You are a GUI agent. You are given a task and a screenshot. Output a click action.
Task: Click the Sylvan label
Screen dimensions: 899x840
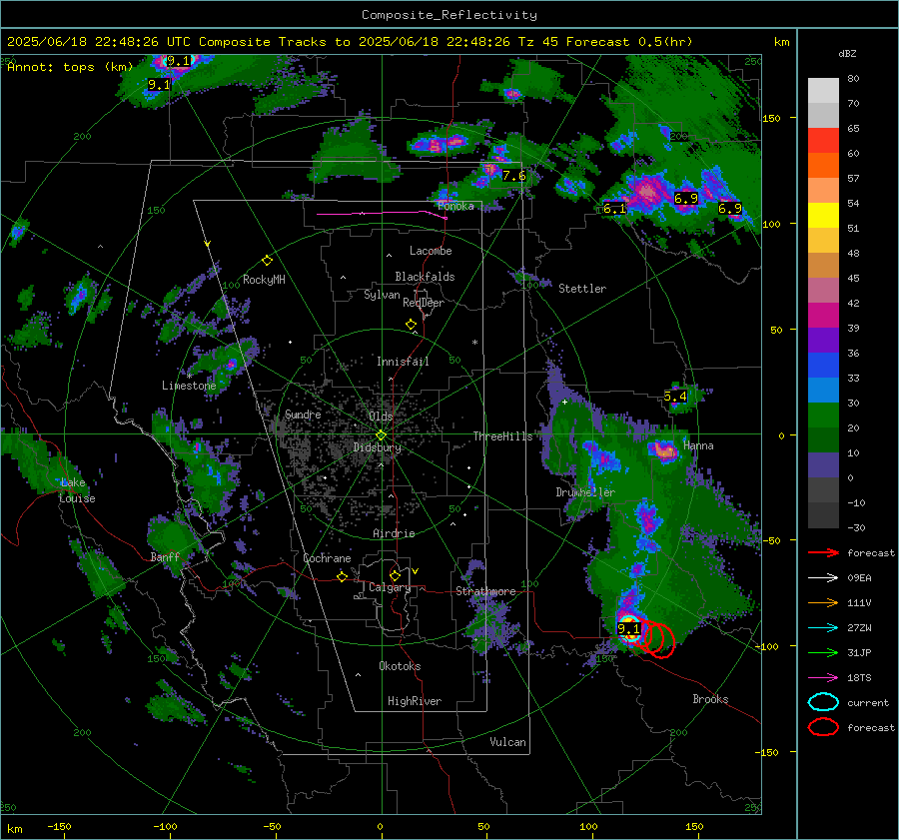382,295
